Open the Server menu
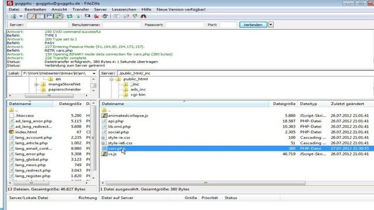Image resolution: width=374 pixels, height=210 pixels. [x=100, y=9]
